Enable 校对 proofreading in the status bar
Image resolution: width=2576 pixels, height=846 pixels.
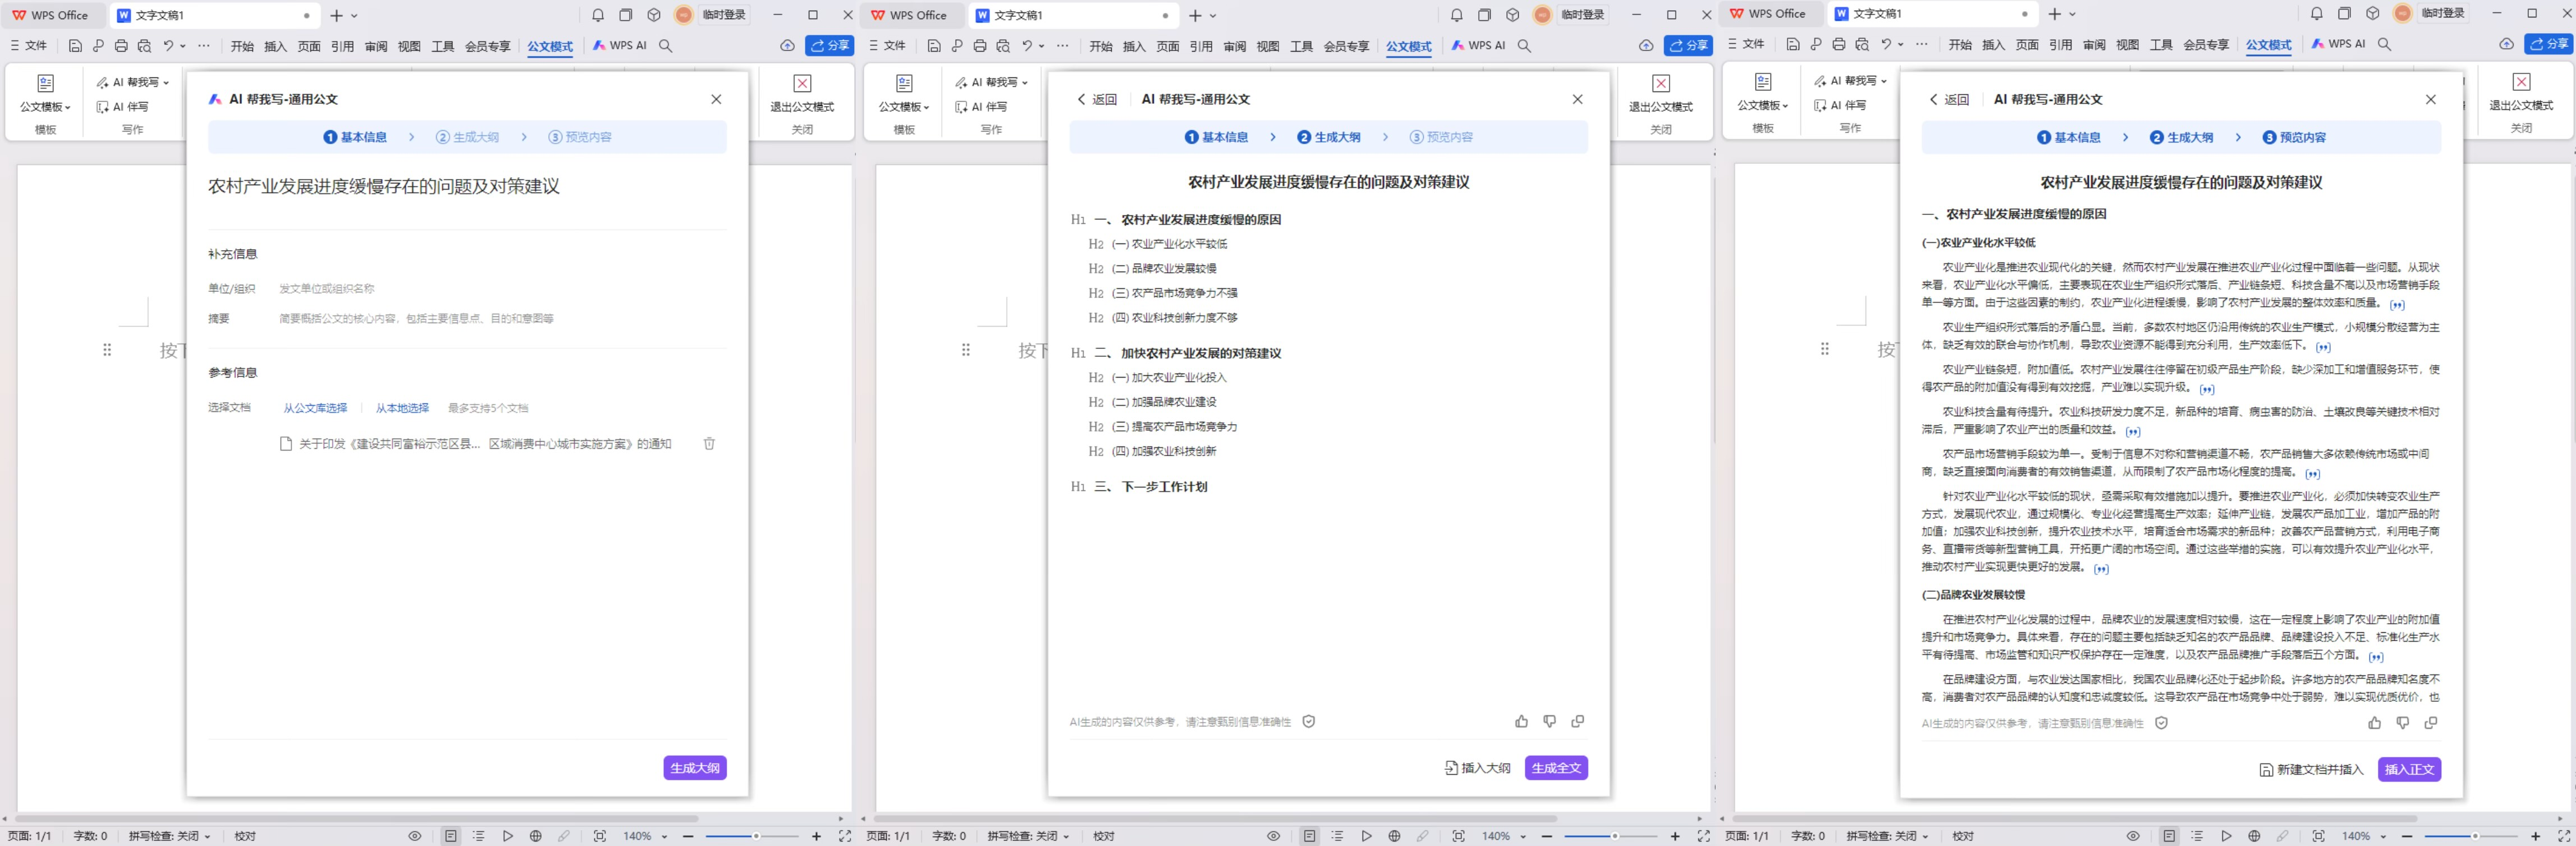[245, 836]
